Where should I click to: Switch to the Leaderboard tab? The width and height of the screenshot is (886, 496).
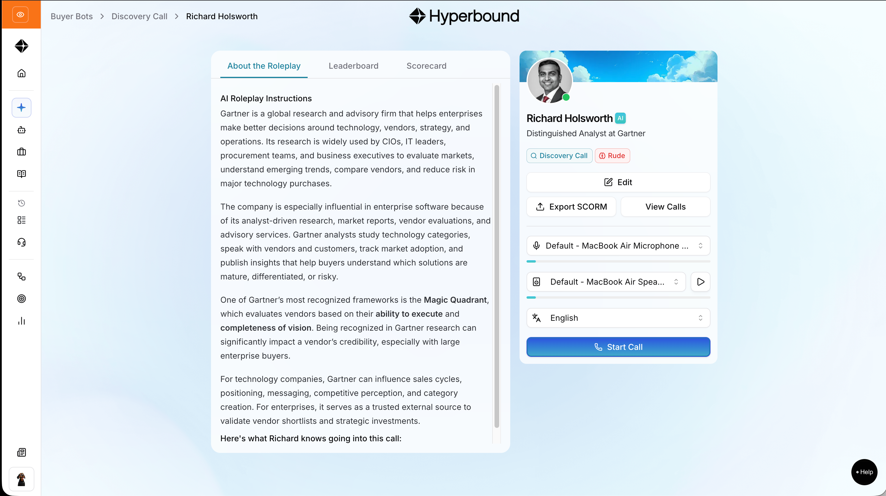[353, 66]
